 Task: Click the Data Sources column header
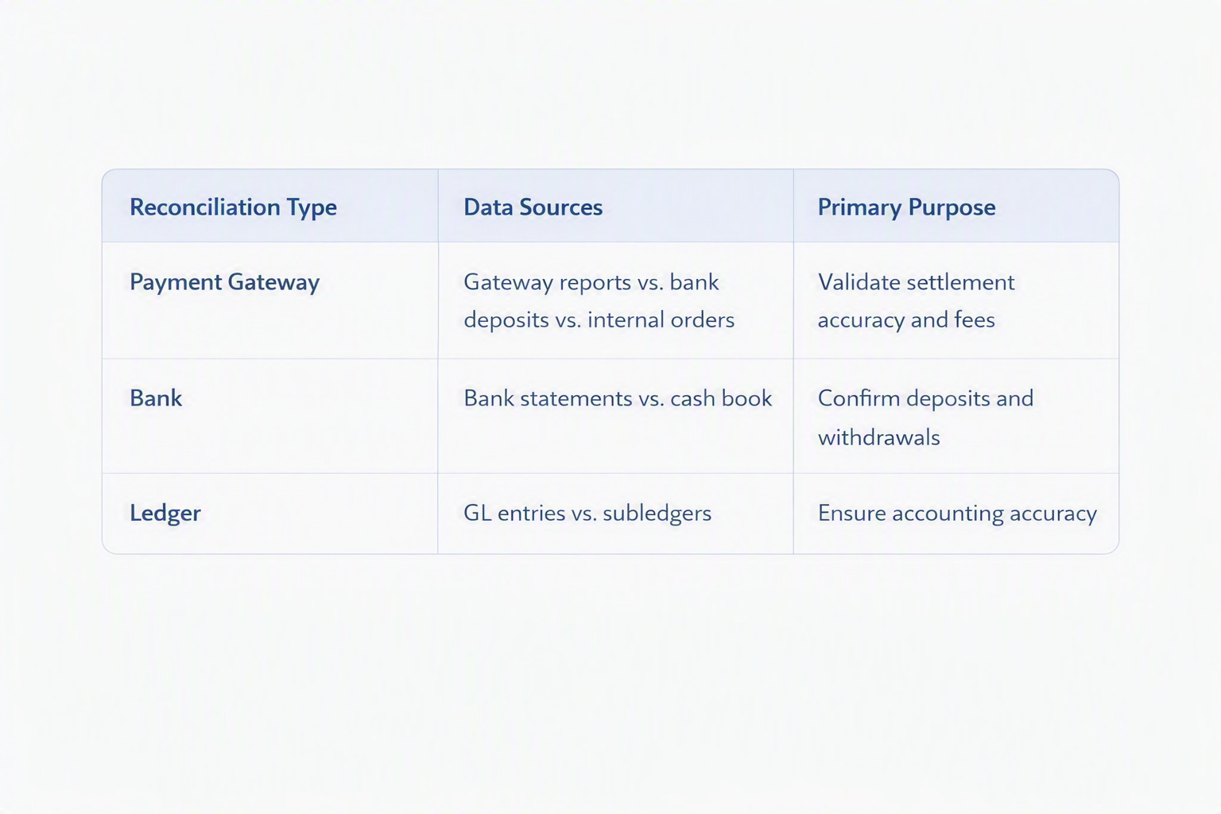[533, 207]
